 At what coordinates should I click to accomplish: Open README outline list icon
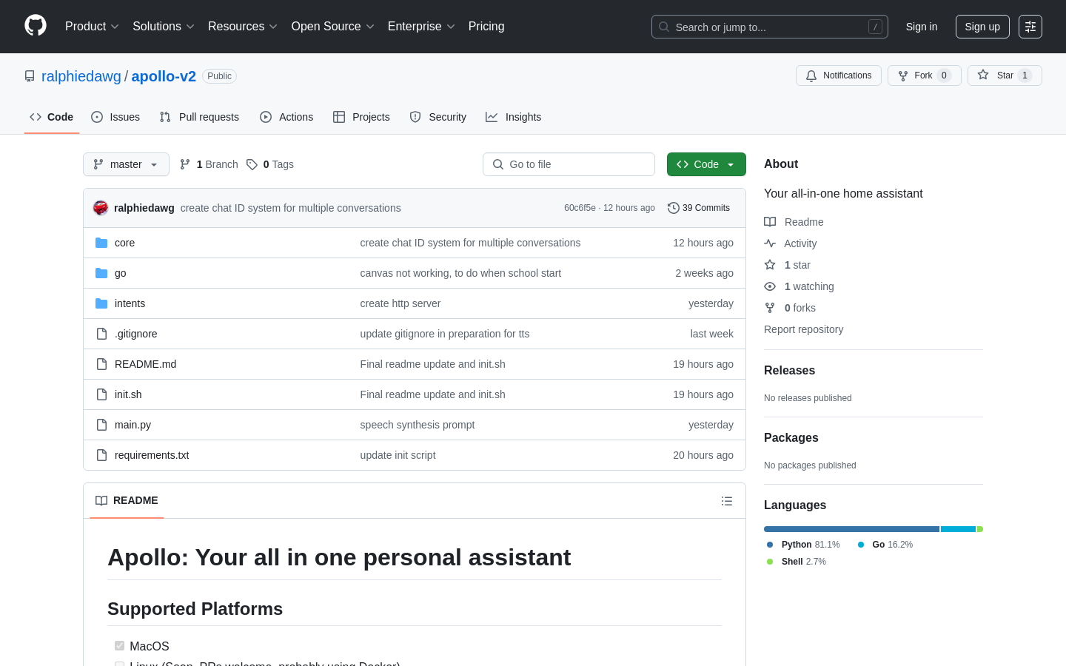[727, 501]
